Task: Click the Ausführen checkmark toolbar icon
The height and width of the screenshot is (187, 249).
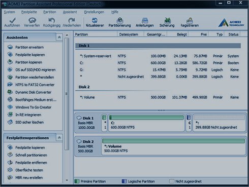Action: [12, 20]
